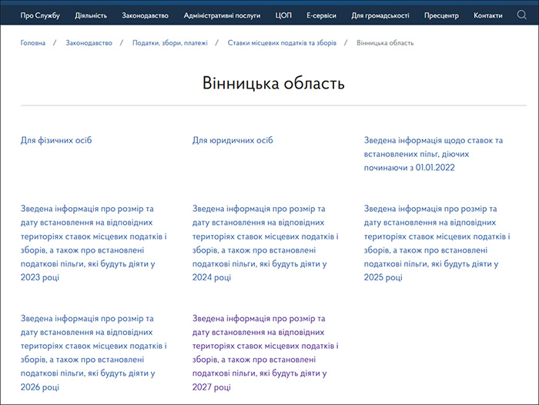This screenshot has height=405, width=539.
Task: Open the Е-сервіси menu
Action: 321,15
